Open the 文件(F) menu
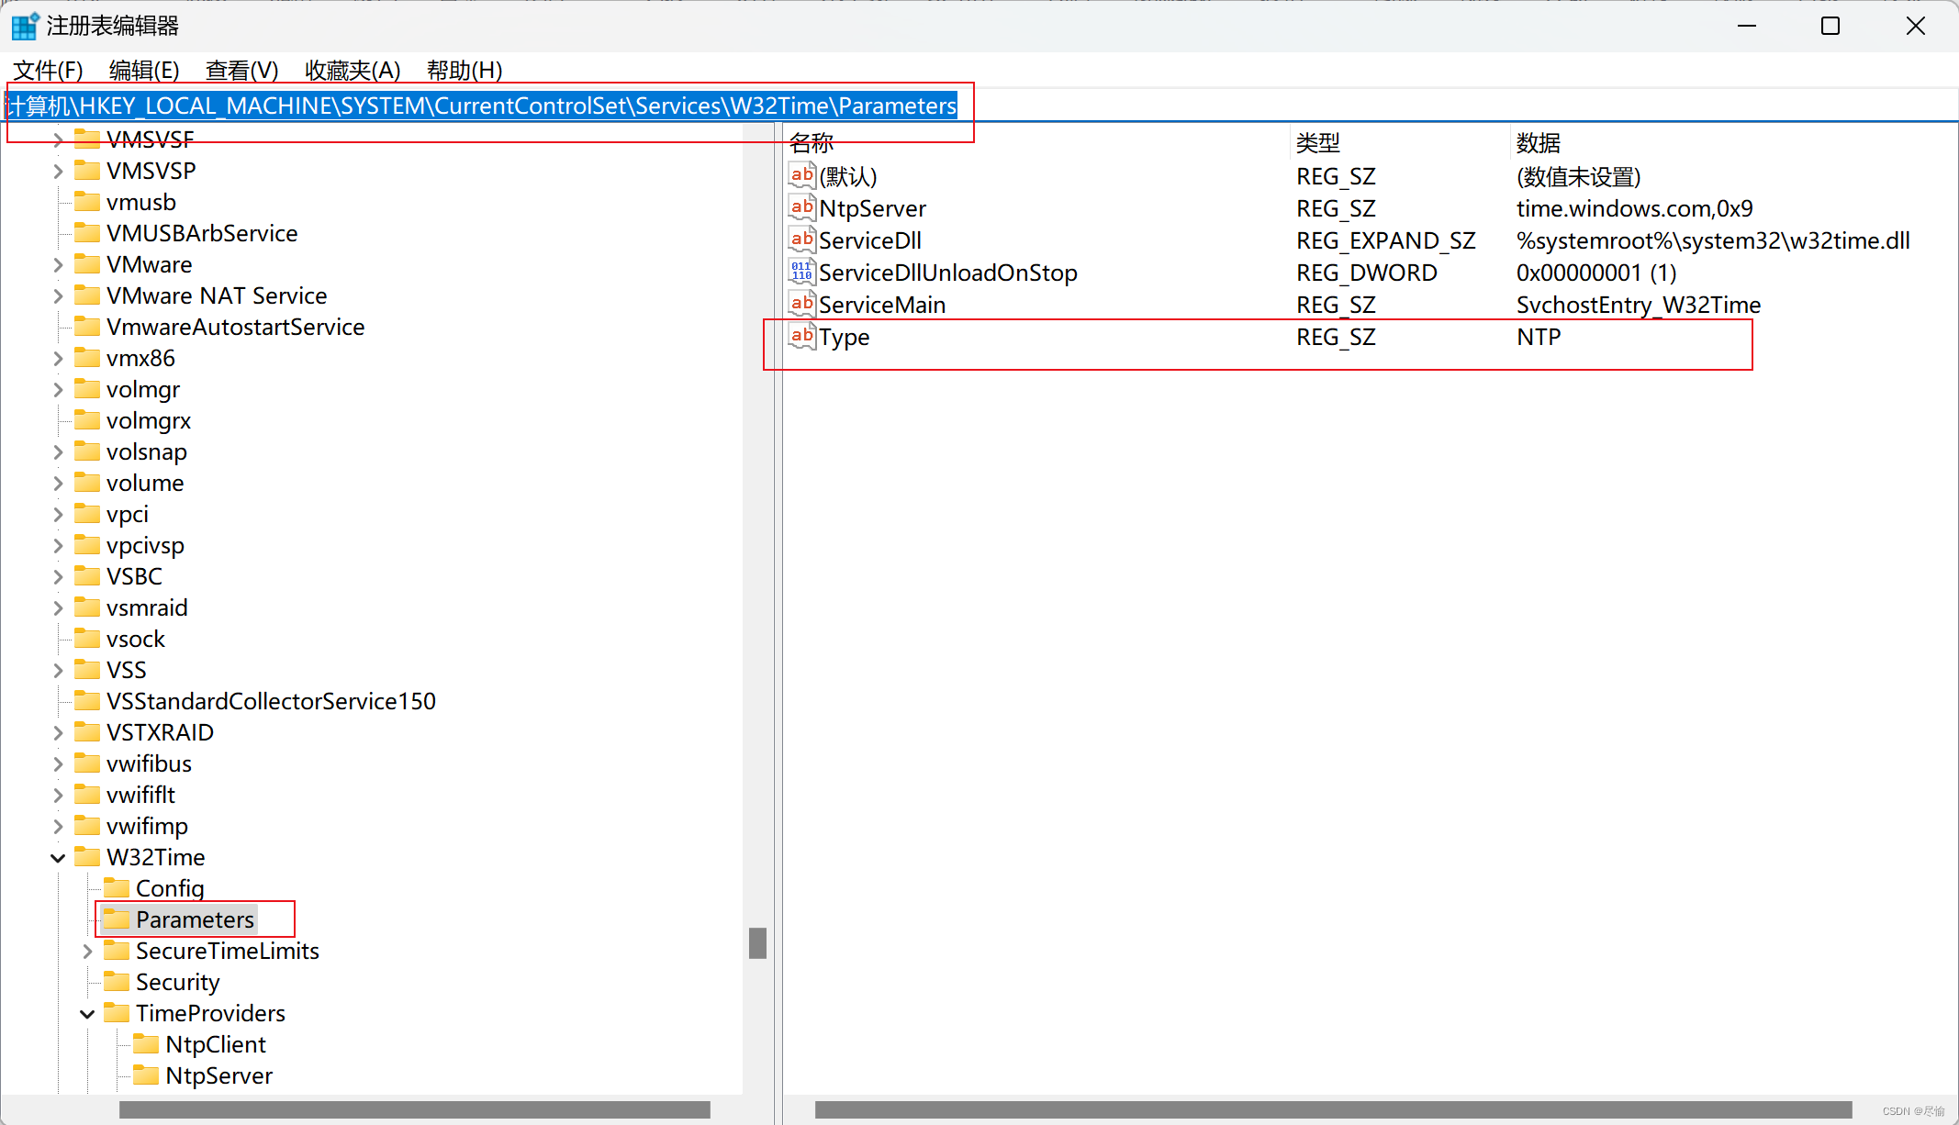Image resolution: width=1959 pixels, height=1125 pixels. point(48,70)
